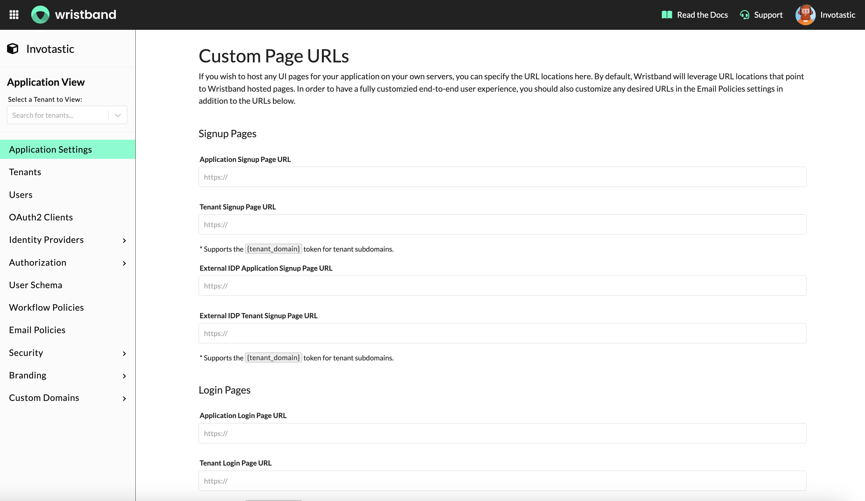The width and height of the screenshot is (865, 501).
Task: Open the OAuth2 Clients section
Action: coord(41,217)
